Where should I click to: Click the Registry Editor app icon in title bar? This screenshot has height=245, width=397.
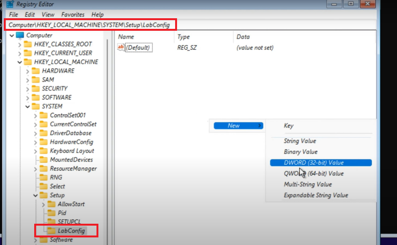(x=10, y=4)
